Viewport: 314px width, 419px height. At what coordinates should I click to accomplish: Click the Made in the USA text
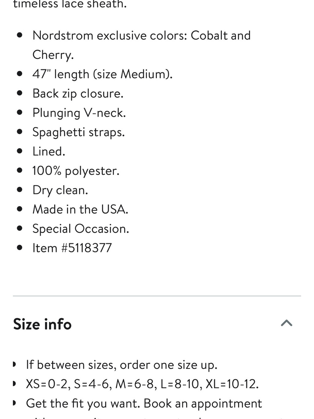click(80, 209)
